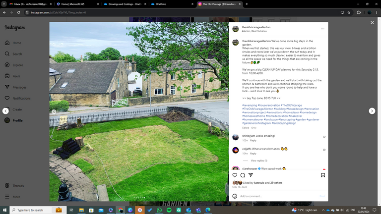Share the post with the paper plane icon
Viewport: 381px width, 214px height.
(251, 175)
